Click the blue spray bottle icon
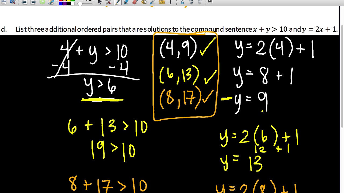 (x=182, y=2)
